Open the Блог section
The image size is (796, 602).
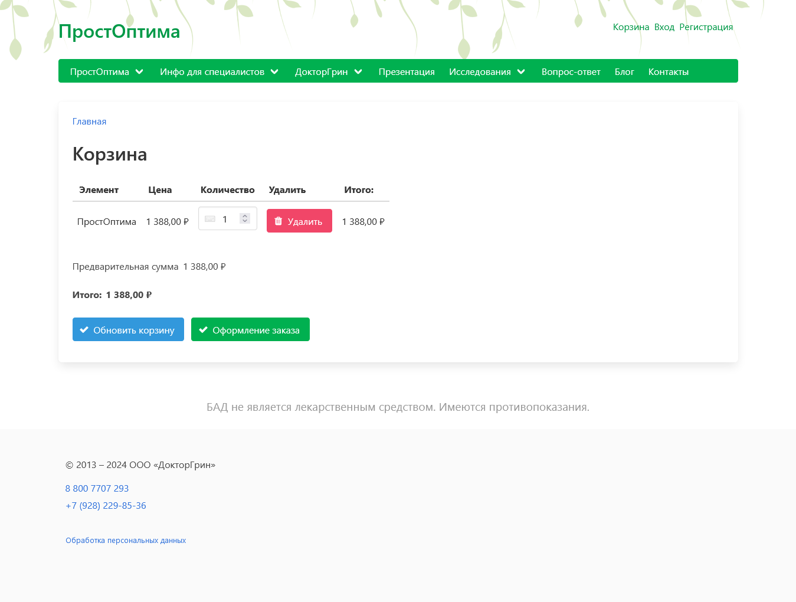coord(624,71)
